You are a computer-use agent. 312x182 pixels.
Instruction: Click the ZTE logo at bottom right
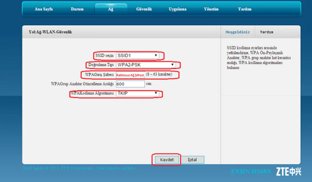click(289, 172)
